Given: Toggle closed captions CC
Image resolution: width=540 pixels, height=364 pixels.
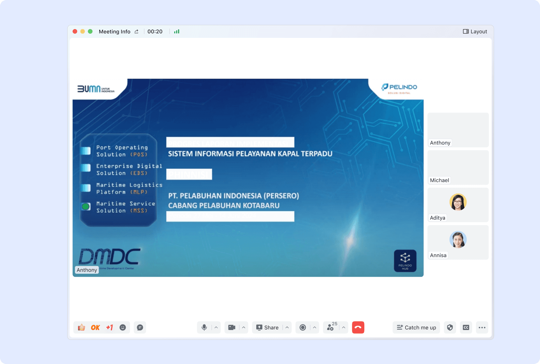Looking at the screenshot, I should (x=466, y=327).
